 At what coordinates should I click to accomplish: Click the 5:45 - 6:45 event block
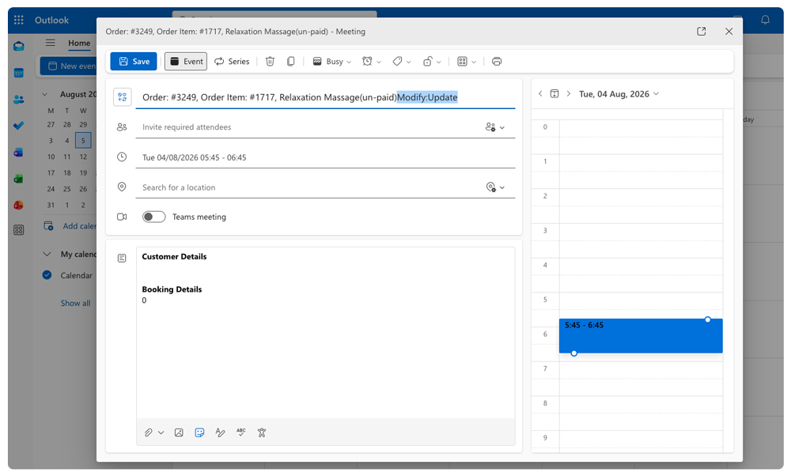(x=641, y=336)
